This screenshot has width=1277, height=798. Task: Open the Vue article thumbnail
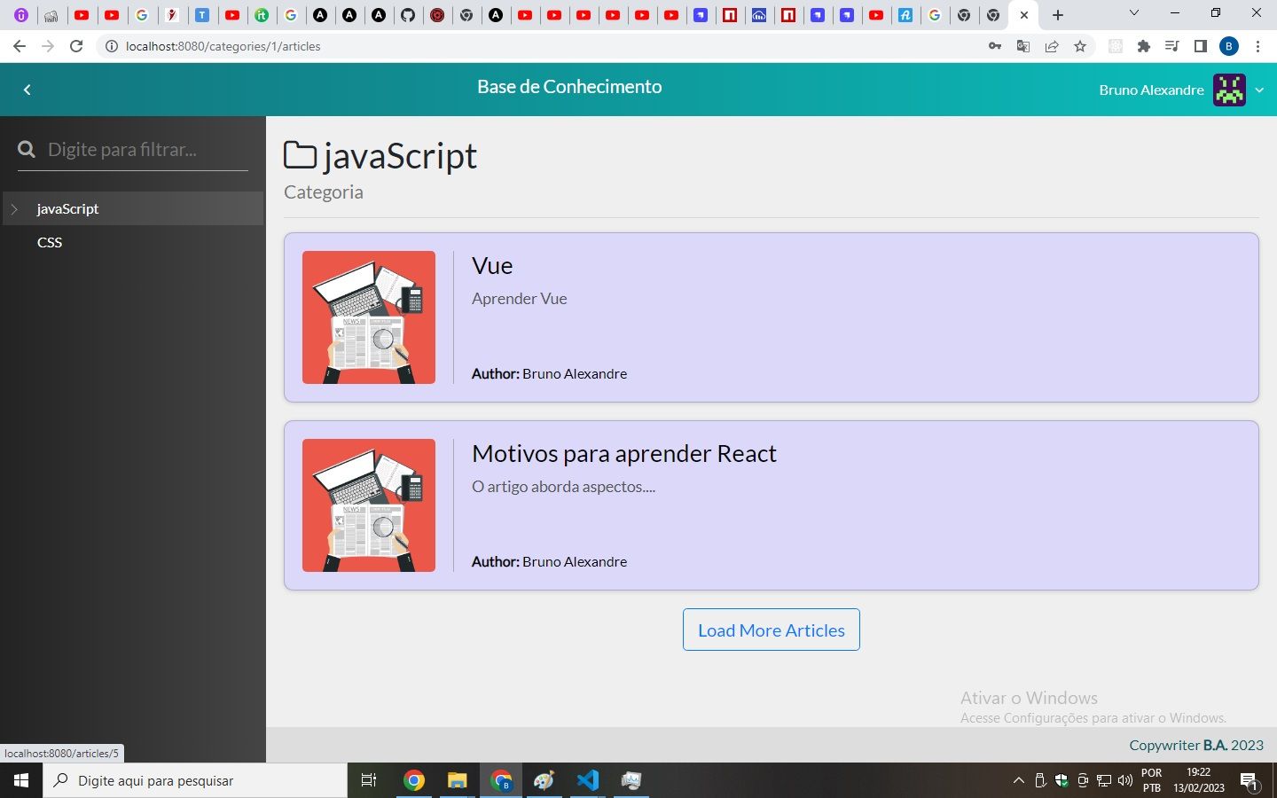[x=369, y=317]
